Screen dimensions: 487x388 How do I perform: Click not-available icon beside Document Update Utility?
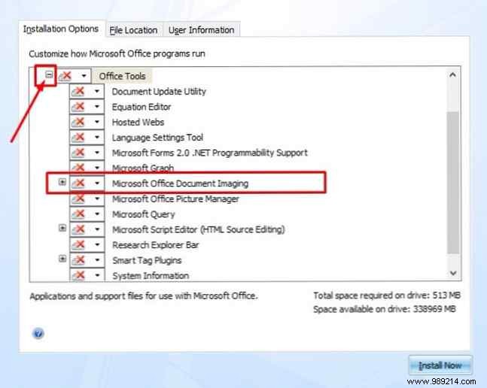pos(78,91)
